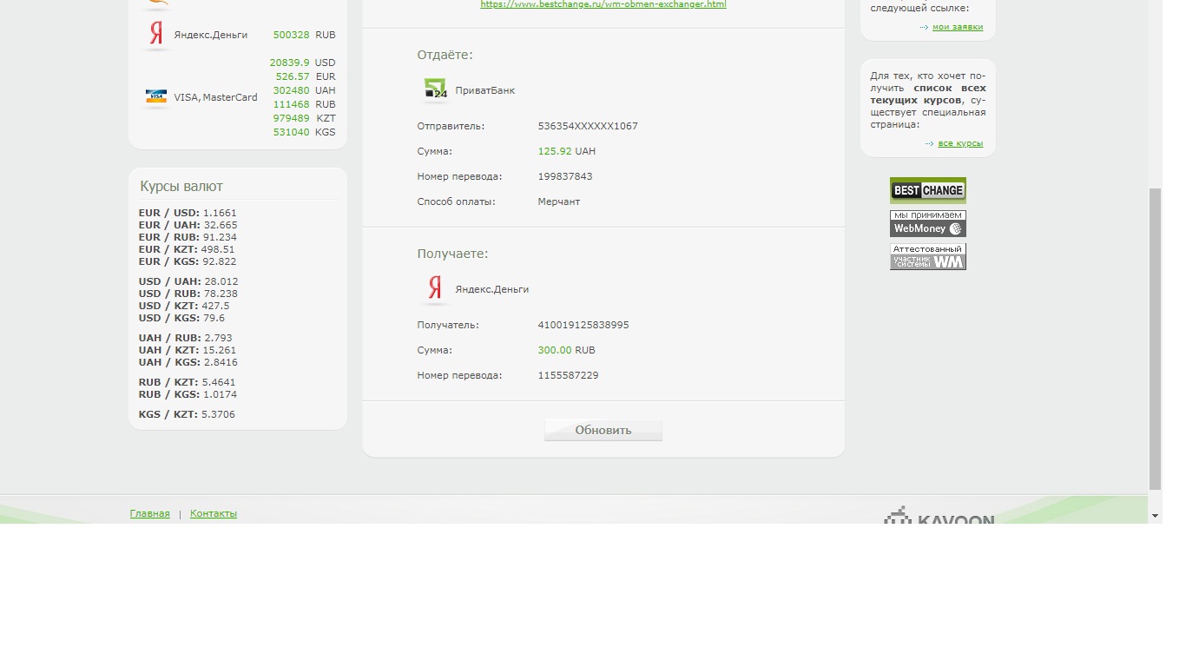The width and height of the screenshot is (1186, 667).
Task: Click the ПриватБанк label
Action: (485, 90)
